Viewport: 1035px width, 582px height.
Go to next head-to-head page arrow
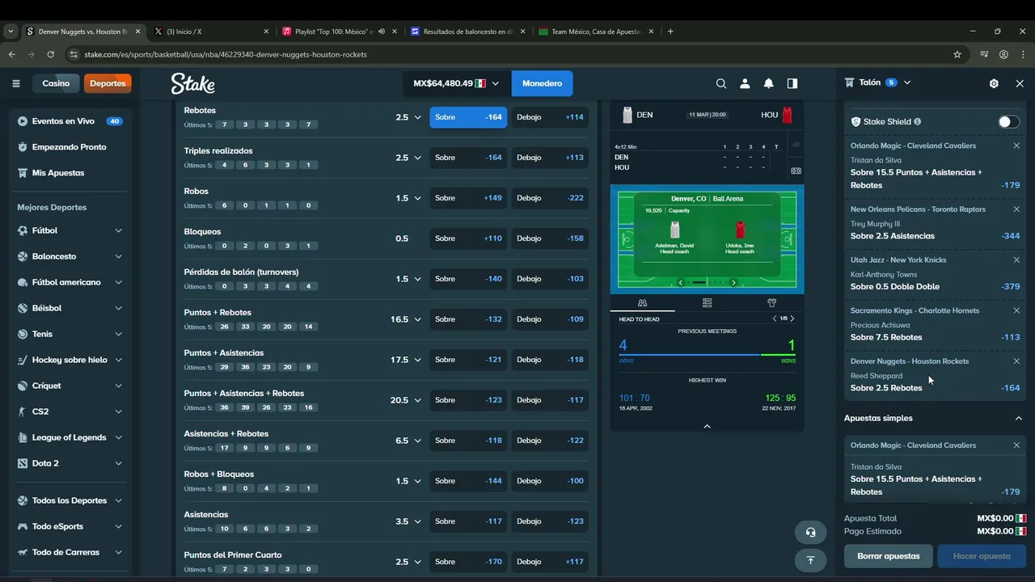point(792,318)
